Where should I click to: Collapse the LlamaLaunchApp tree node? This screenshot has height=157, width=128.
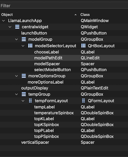pyautogui.click(x=4, y=21)
